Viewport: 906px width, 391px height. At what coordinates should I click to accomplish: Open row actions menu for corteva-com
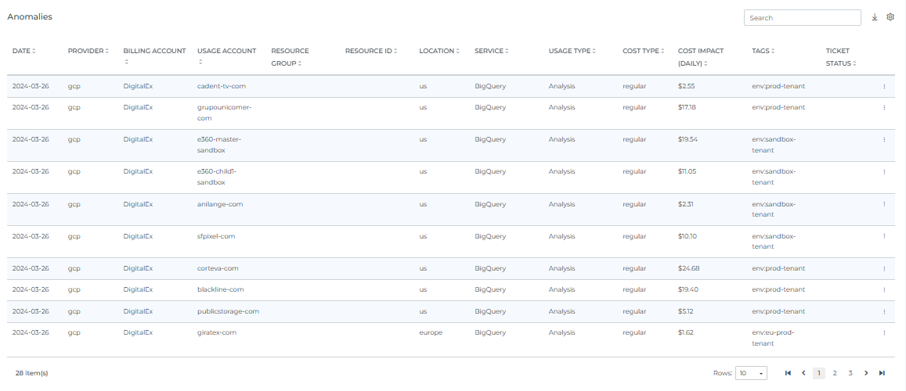coord(884,268)
